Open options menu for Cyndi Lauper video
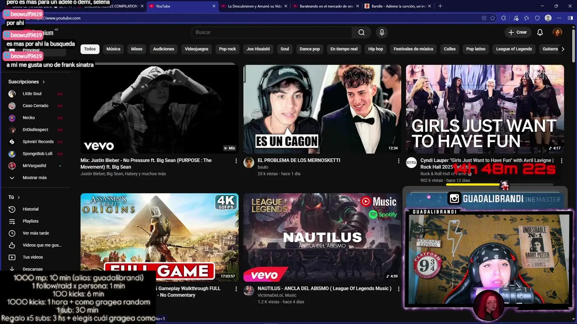This screenshot has width=577, height=324. [x=561, y=161]
